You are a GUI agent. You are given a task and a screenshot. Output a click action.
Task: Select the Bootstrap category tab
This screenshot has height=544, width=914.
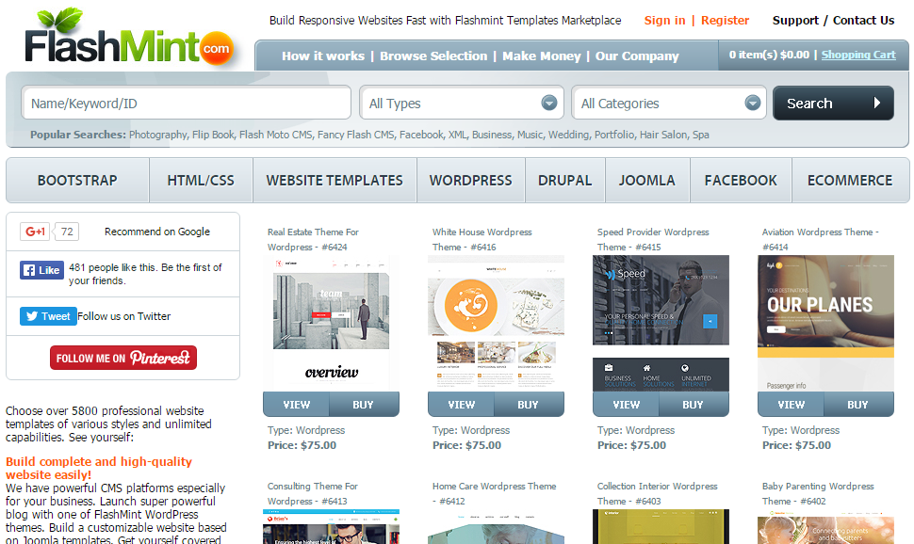(x=77, y=181)
